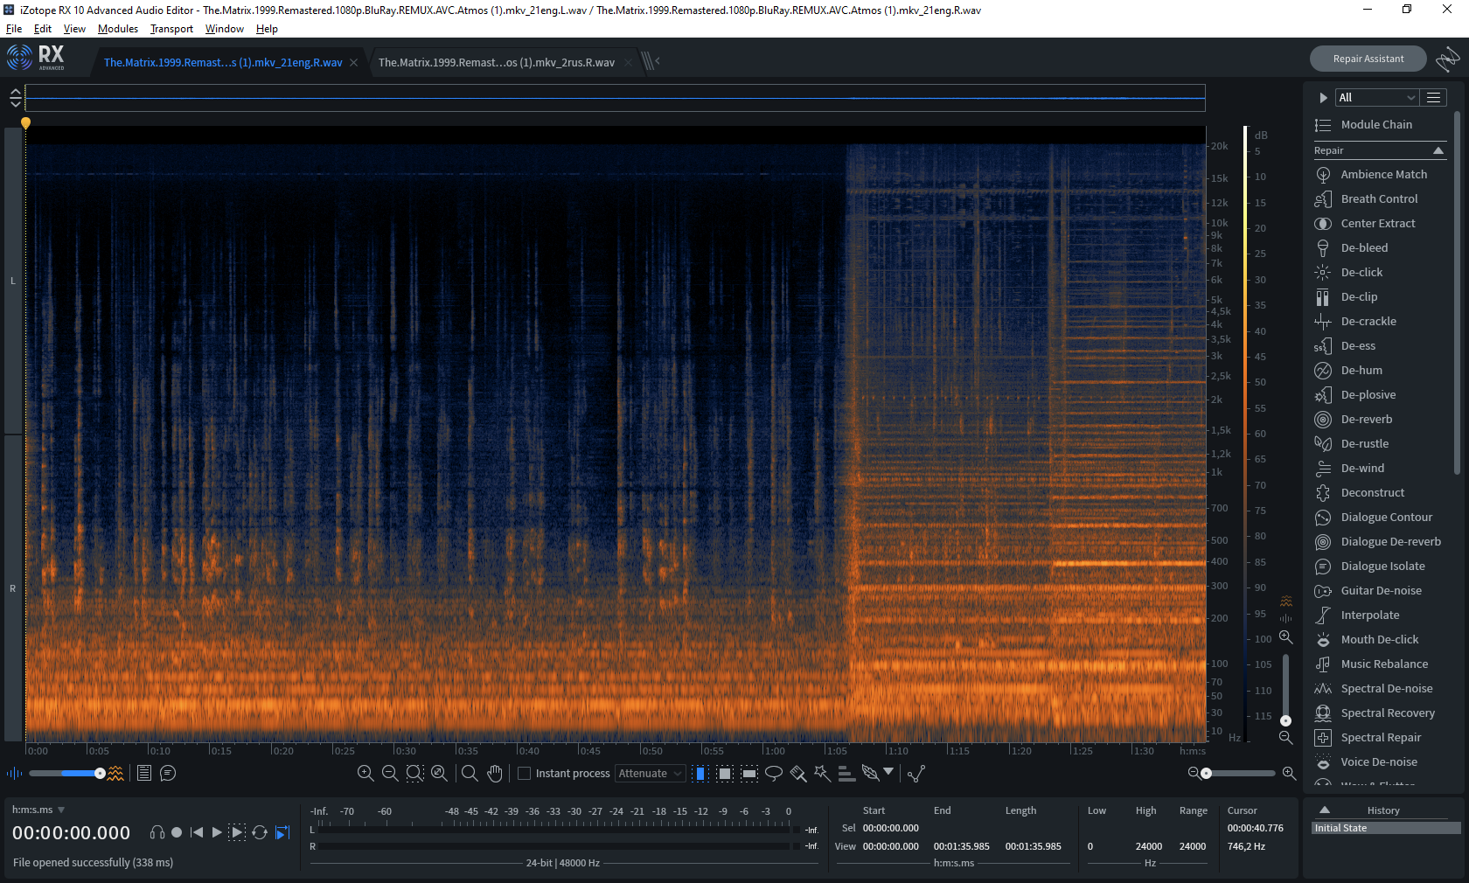Open the All module filter dropdown
1469x883 pixels.
click(1376, 97)
